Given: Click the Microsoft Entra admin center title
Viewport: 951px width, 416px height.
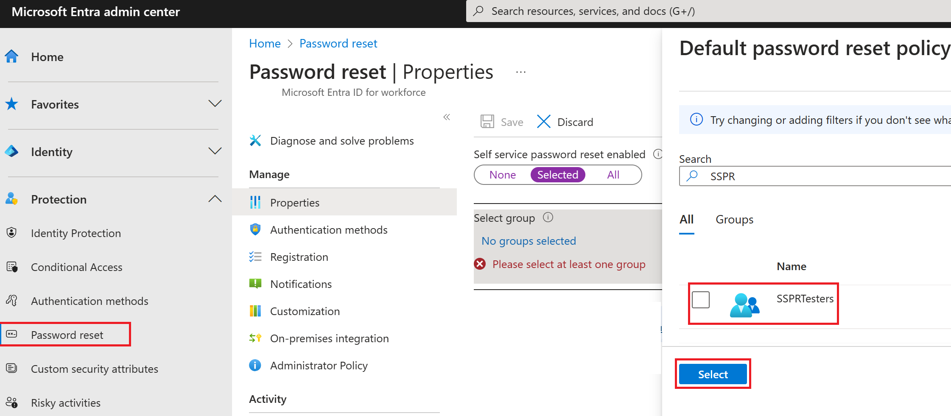Looking at the screenshot, I should click(96, 11).
